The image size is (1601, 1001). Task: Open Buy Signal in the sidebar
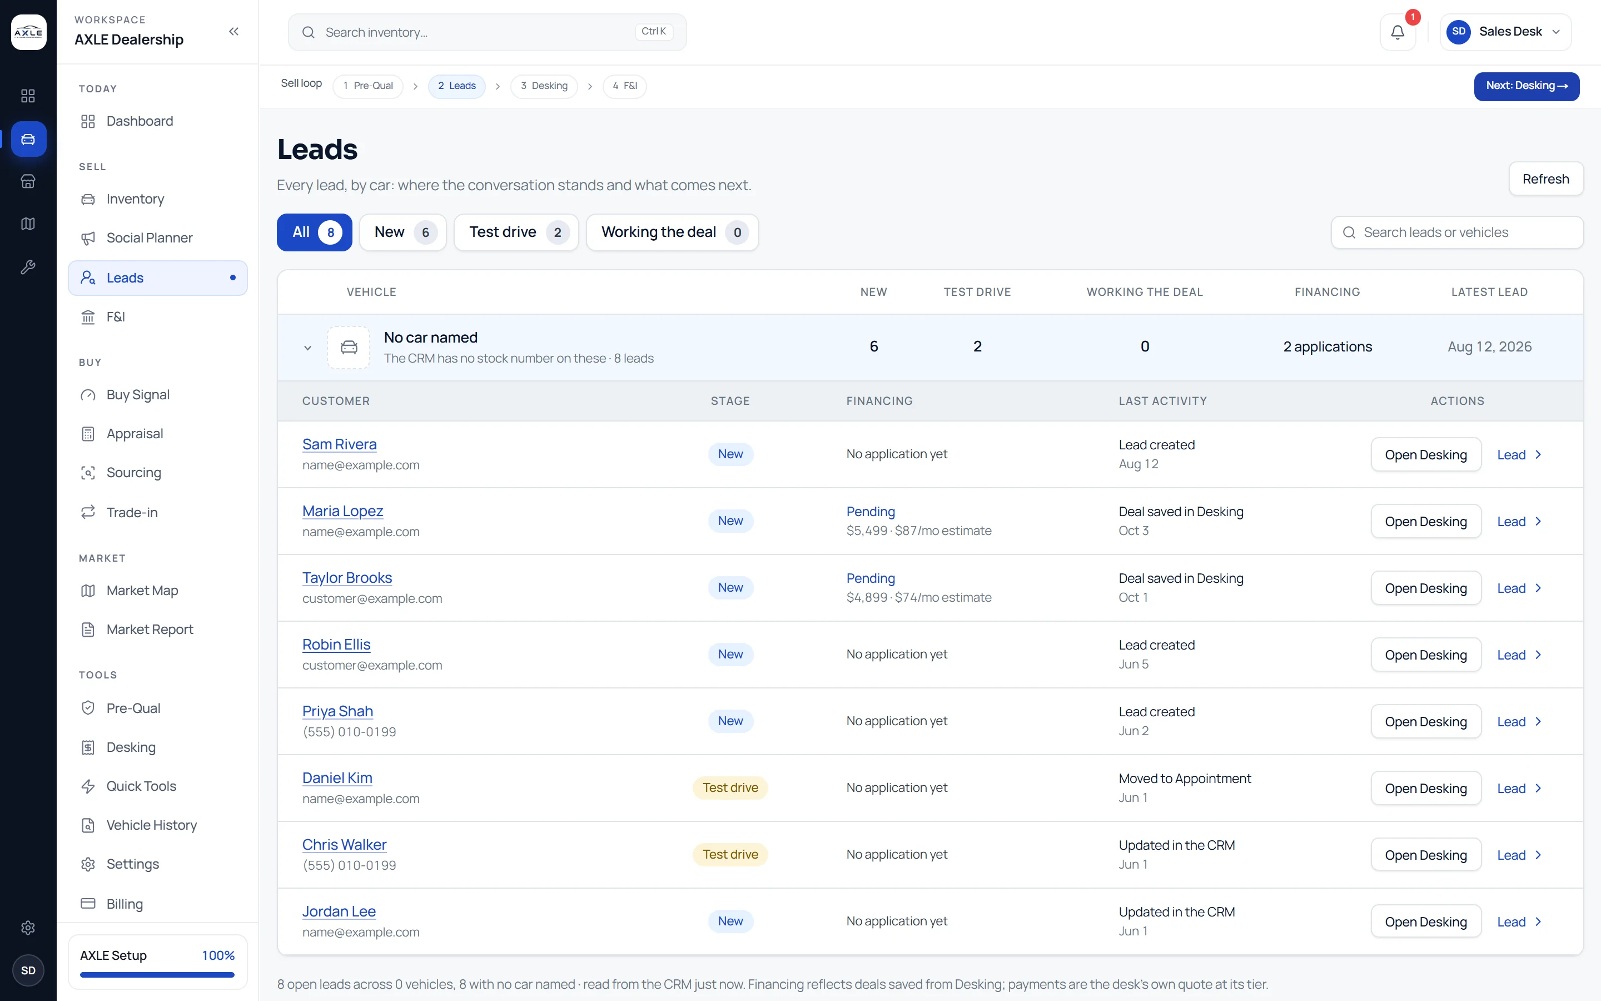coord(157,395)
